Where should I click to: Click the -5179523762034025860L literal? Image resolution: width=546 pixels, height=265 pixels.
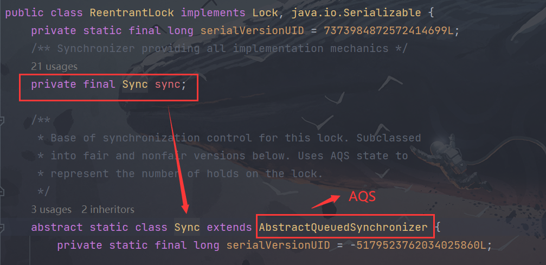pos(417,245)
